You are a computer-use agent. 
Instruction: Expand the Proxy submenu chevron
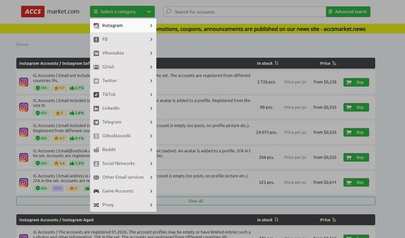[x=151, y=205]
